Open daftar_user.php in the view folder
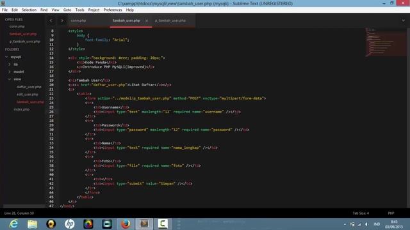Viewport: 410px width, 230px height. pos(29,87)
